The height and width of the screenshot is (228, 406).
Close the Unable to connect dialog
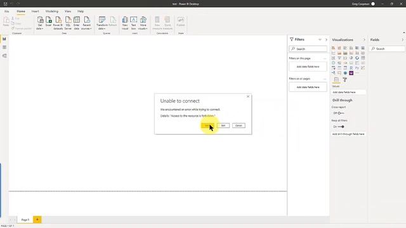[x=248, y=96]
